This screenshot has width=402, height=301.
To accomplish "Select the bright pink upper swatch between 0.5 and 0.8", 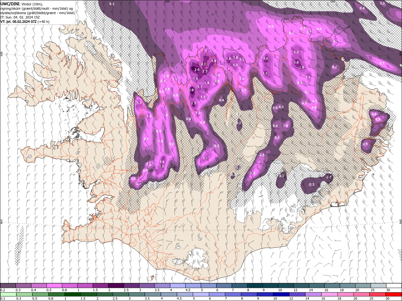I will click(54, 286).
